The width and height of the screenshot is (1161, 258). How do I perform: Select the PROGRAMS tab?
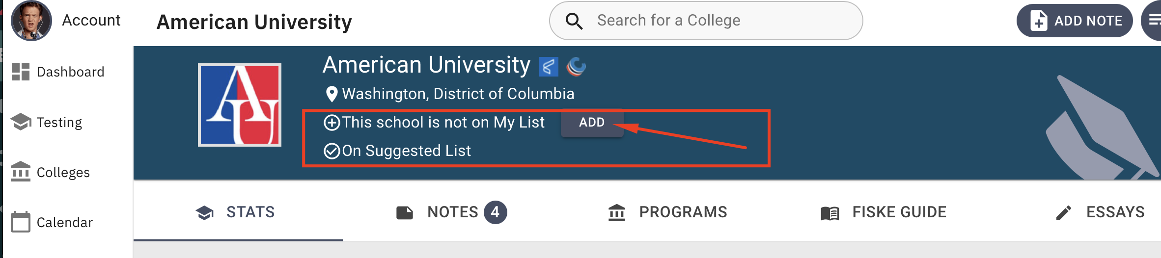pos(667,212)
